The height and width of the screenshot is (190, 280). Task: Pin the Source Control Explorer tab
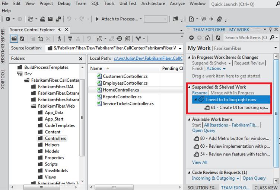tap(60, 30)
